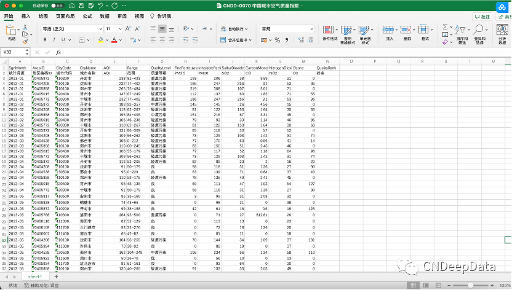Open the fill color dropdown arrow
The height and width of the screenshot is (290, 512).
pyautogui.click(x=107, y=40)
